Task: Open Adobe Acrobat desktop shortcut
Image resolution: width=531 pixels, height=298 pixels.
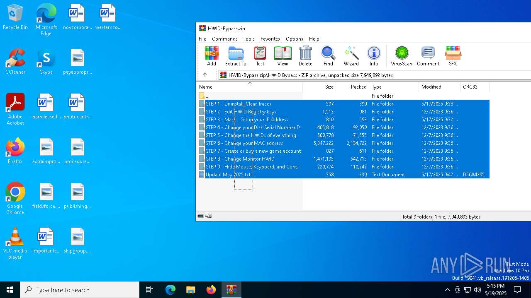Action: (15, 109)
